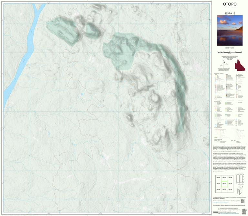Select the Points of Interest legend heading
This screenshot has width=248, height=216.
click(219, 73)
